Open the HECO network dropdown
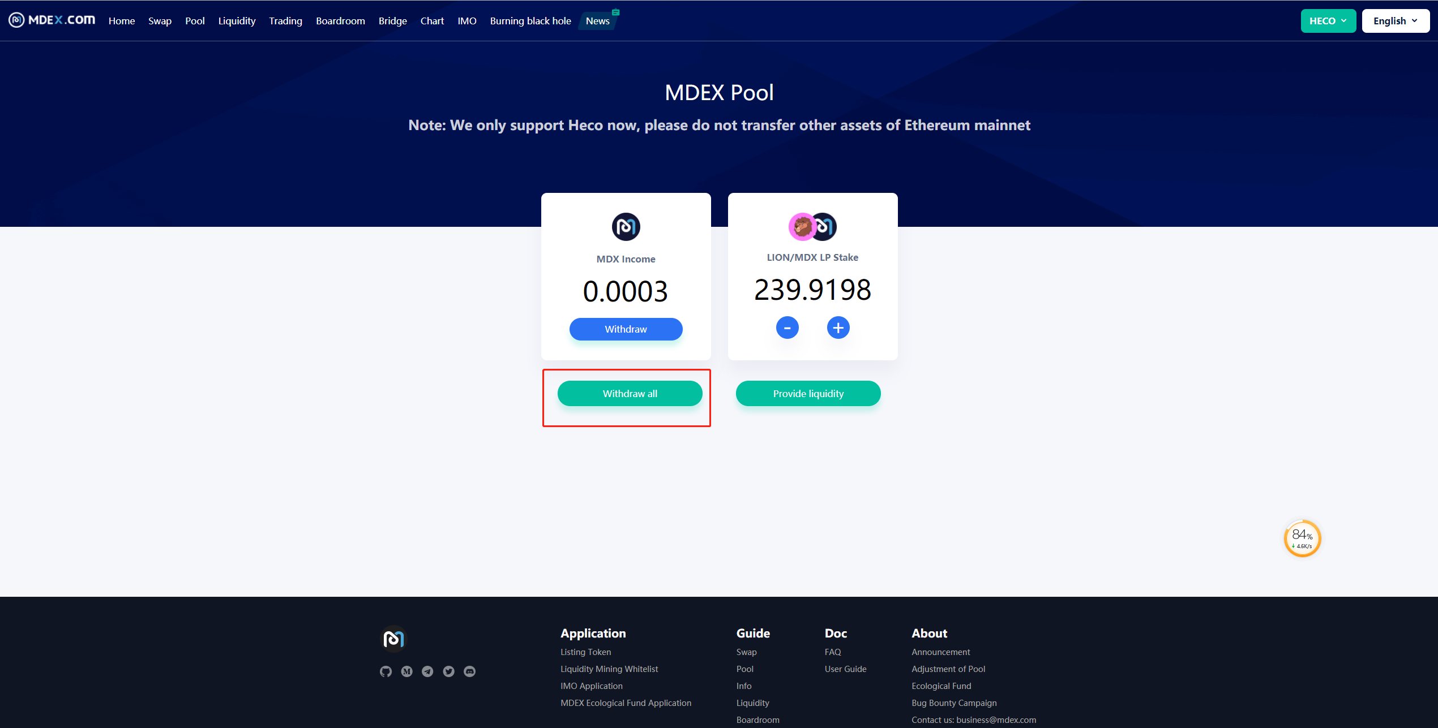The width and height of the screenshot is (1438, 728). click(x=1328, y=21)
